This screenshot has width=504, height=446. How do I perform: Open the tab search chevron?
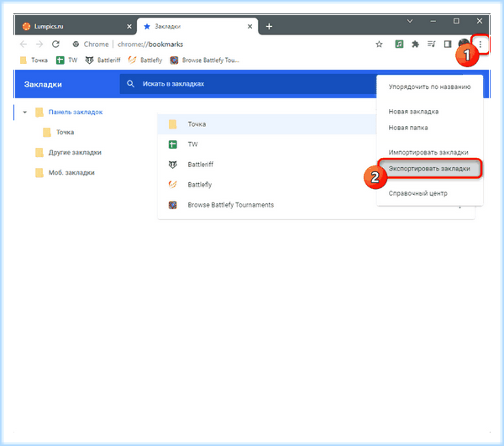pyautogui.click(x=410, y=21)
